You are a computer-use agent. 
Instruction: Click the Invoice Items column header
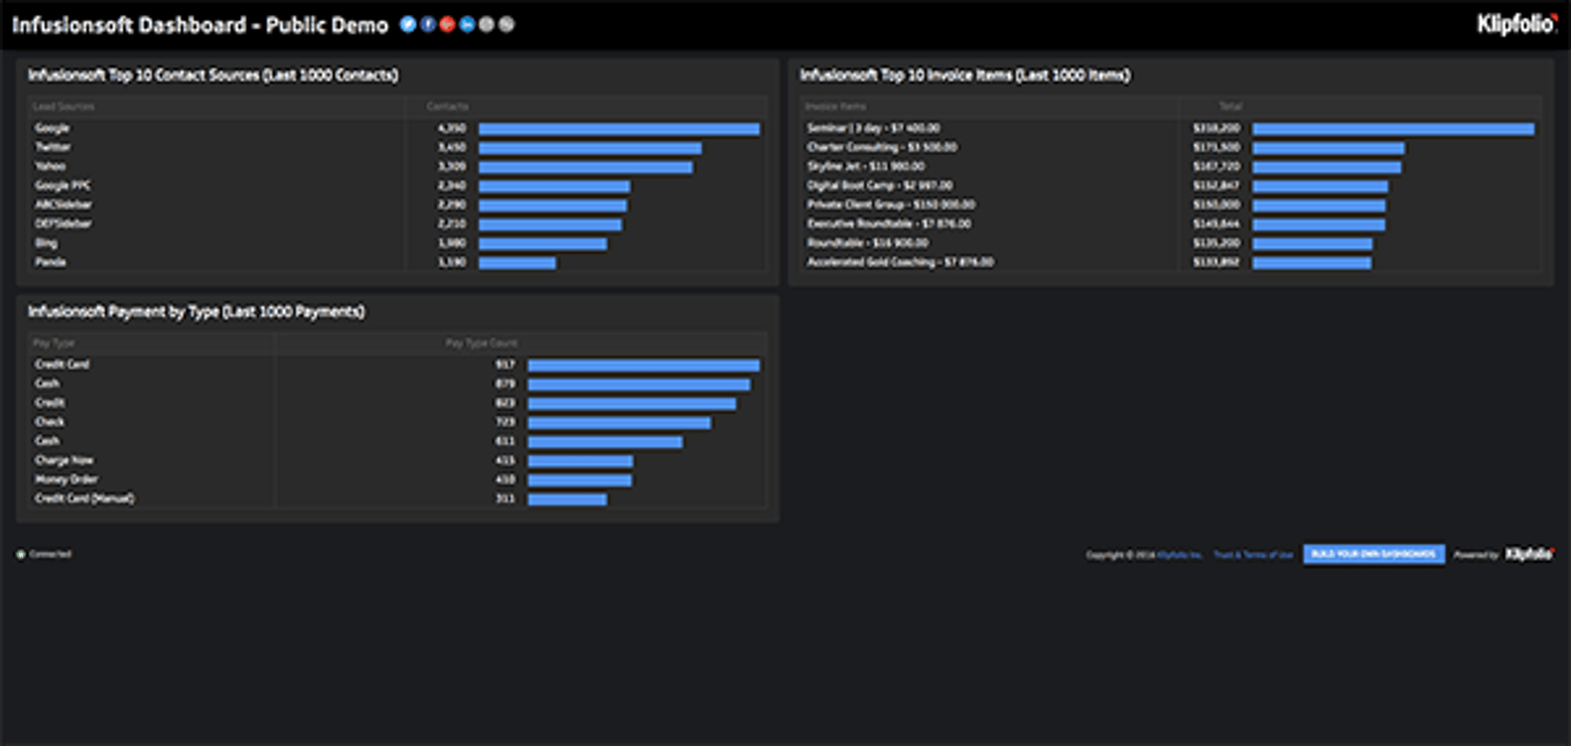(835, 106)
